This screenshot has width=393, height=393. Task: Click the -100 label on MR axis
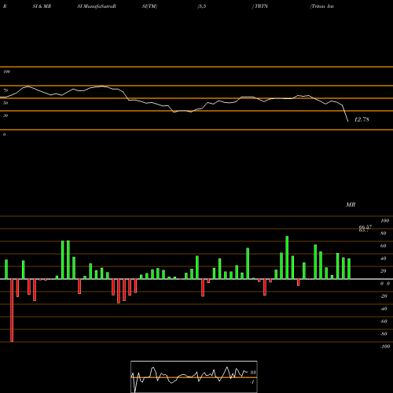(385, 347)
